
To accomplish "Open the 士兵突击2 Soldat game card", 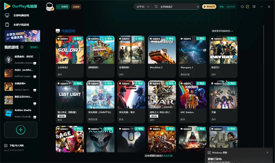I will [70, 57].
